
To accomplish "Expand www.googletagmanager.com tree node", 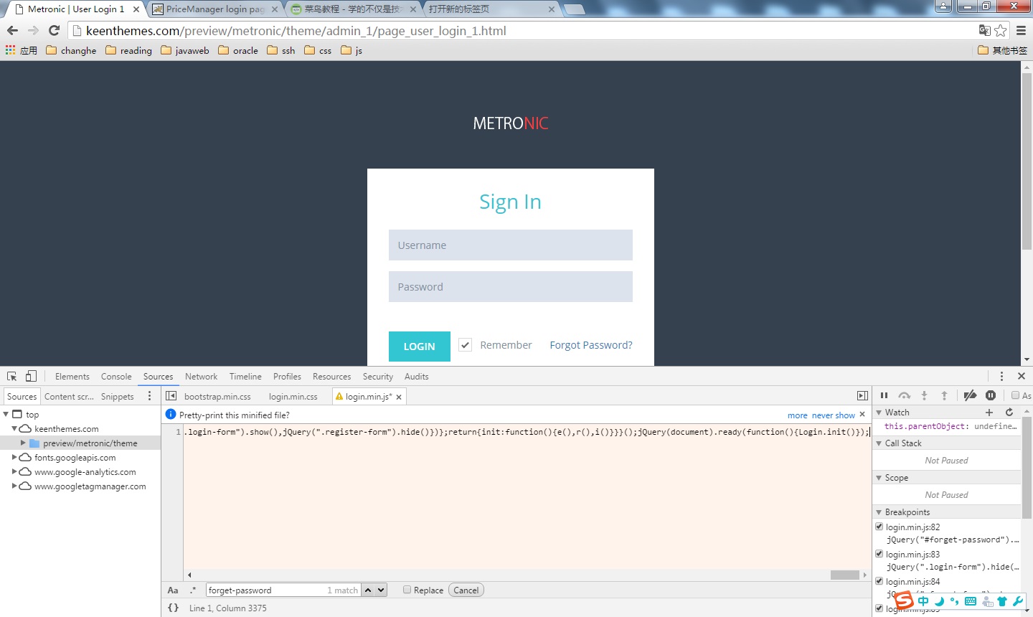I will point(14,486).
